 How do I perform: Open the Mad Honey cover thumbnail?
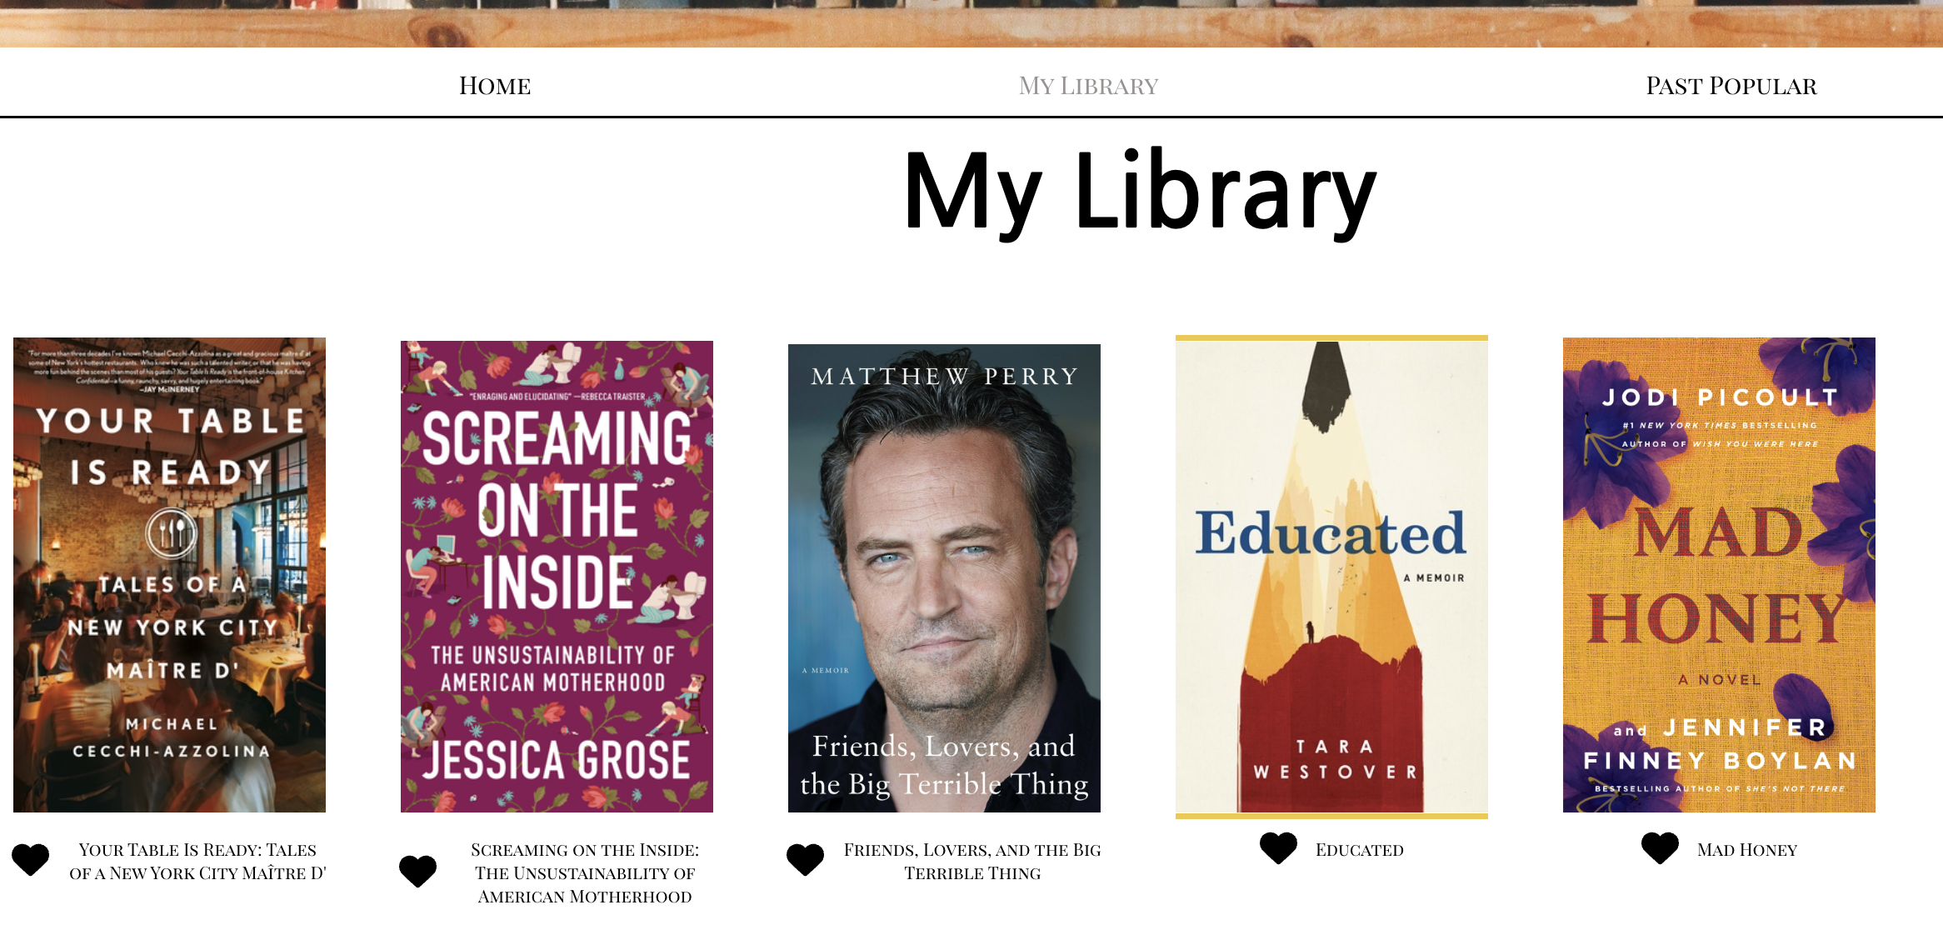[1719, 575]
